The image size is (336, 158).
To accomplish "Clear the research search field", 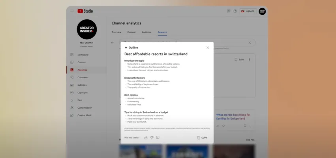I will coord(250,43).
